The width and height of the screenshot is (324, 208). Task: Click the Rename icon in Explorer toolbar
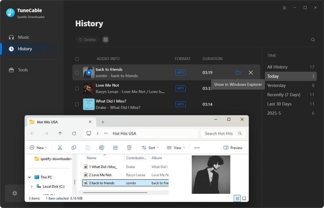click(102, 148)
